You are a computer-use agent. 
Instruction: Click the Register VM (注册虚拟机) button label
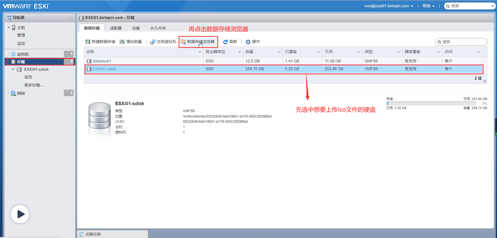pos(166,42)
